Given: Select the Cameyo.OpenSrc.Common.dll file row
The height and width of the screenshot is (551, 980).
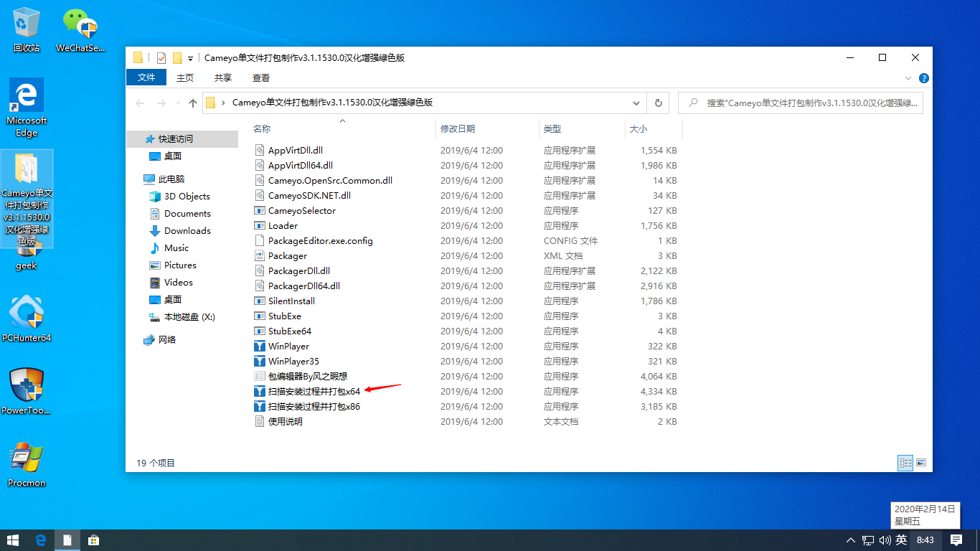Looking at the screenshot, I should [466, 181].
